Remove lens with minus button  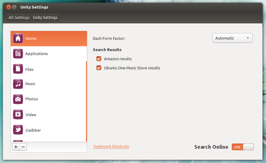pyautogui.click(x=23, y=147)
